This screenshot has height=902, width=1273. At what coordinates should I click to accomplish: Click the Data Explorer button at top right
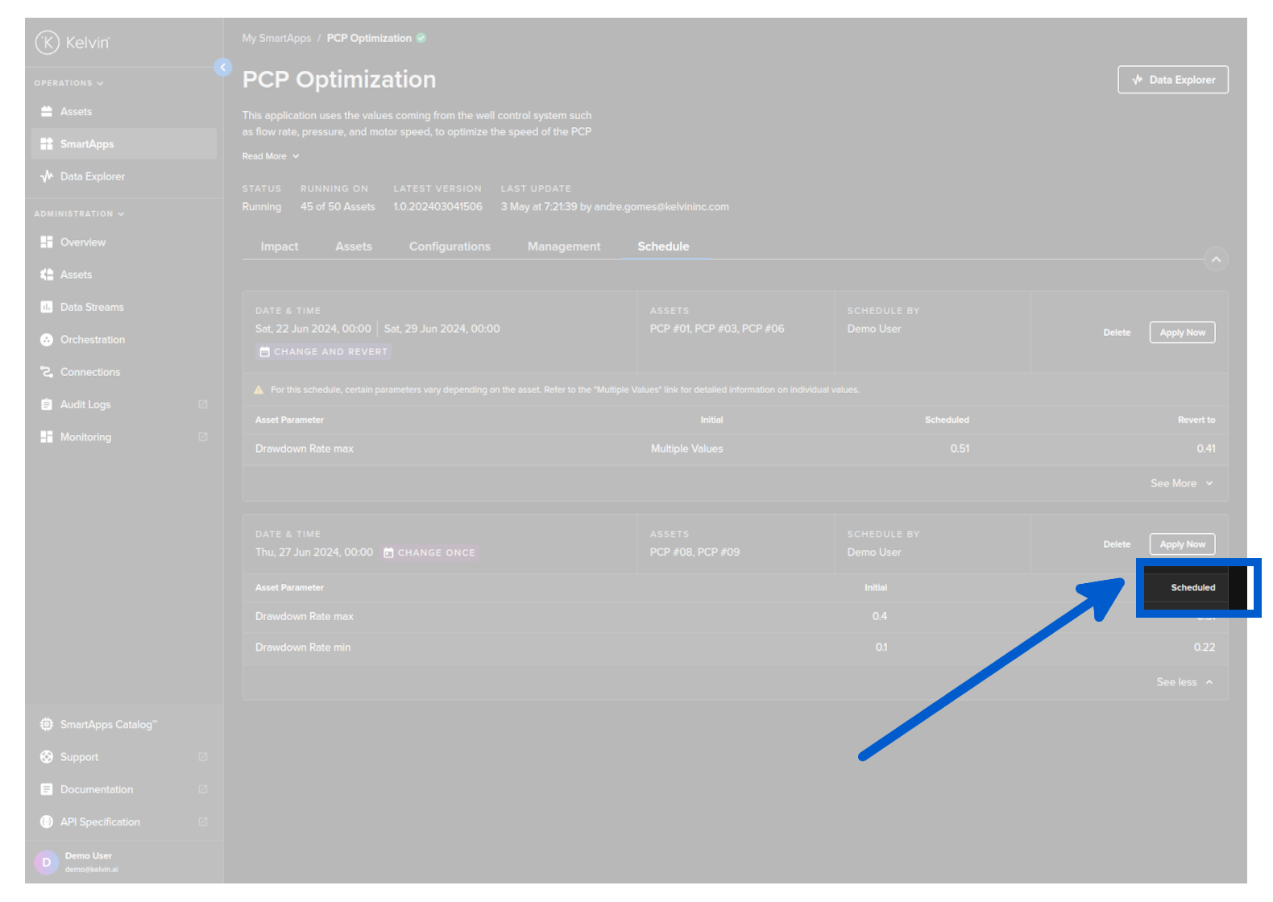(x=1172, y=80)
